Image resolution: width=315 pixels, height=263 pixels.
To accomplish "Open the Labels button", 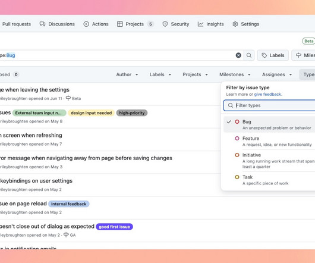I will pos(273,55).
